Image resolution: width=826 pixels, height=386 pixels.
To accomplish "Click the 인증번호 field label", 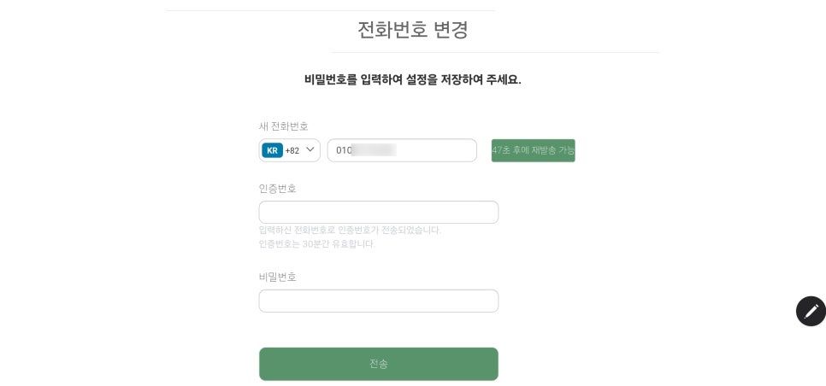I will click(x=277, y=189).
